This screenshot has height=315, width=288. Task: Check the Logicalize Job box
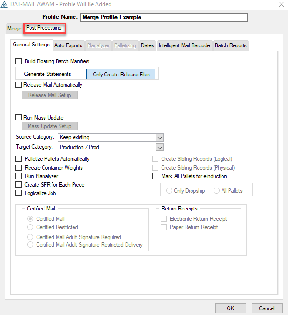[19, 193]
